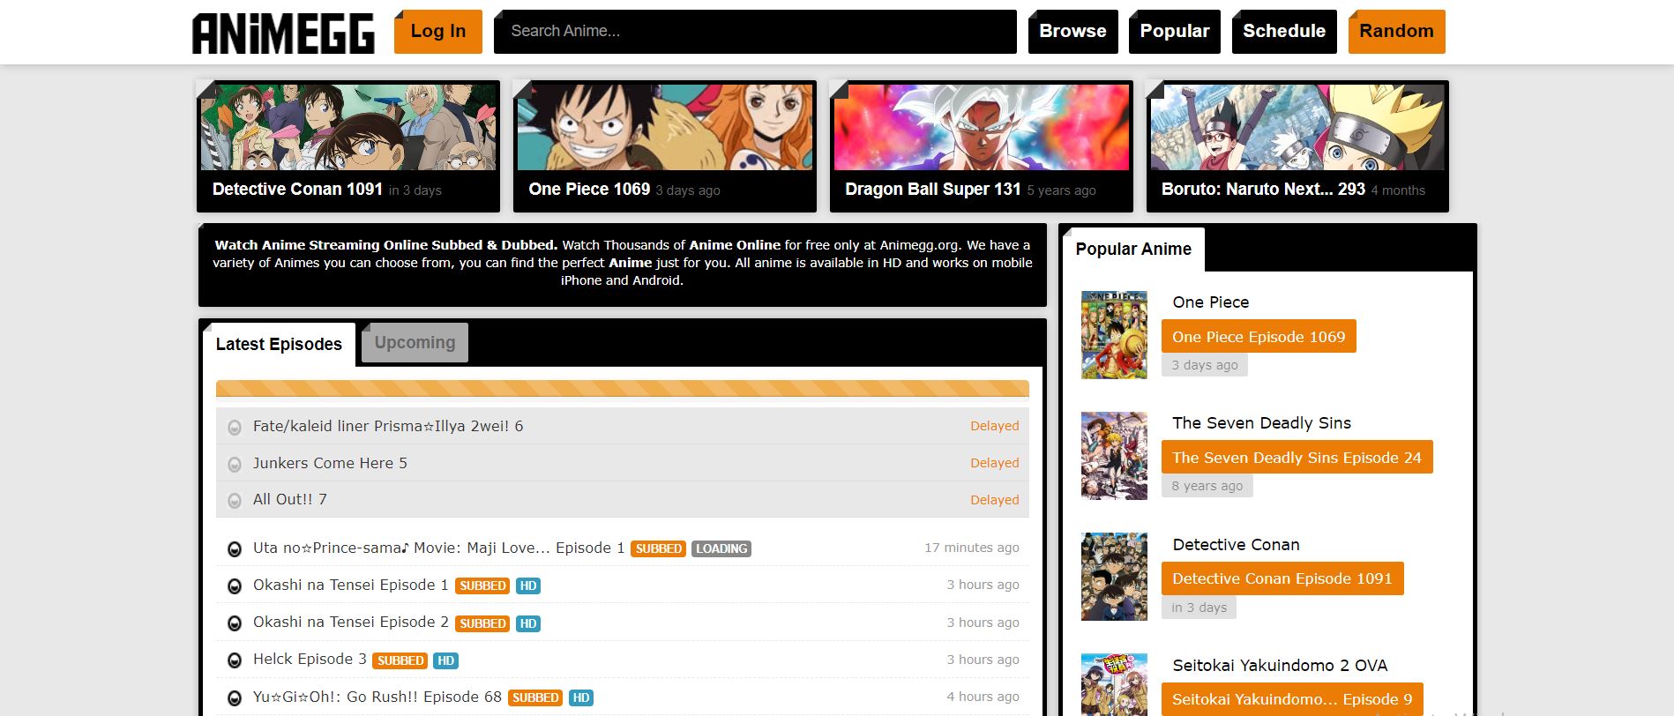Click the icon beside All Out!! 7

point(235,501)
